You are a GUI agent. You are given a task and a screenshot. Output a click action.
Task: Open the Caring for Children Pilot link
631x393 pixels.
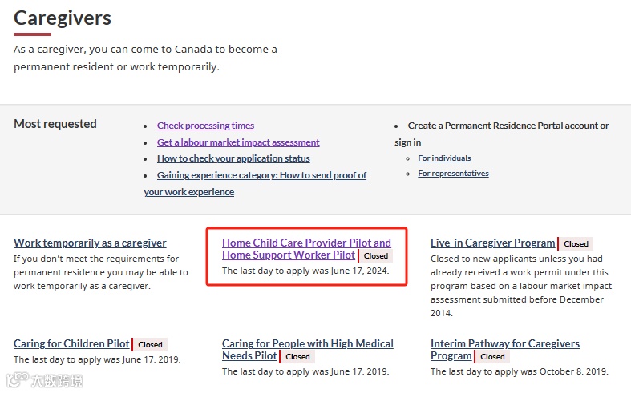[x=71, y=343]
